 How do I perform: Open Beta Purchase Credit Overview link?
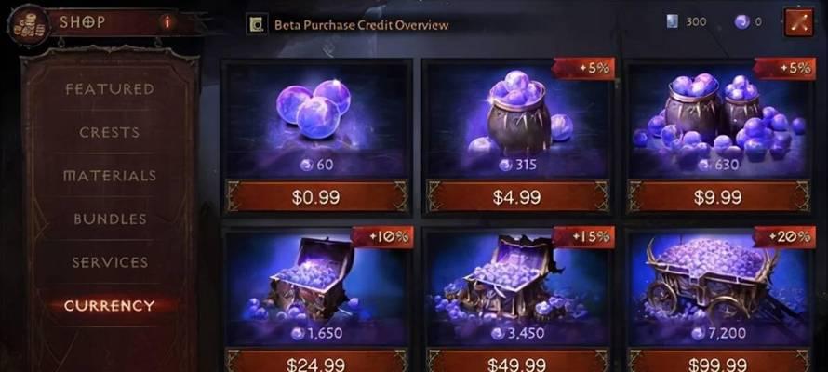click(x=361, y=25)
